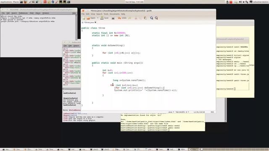The height and width of the screenshot is (151, 269).
Task: Open the File menu in README window
Action: pos(3,13)
